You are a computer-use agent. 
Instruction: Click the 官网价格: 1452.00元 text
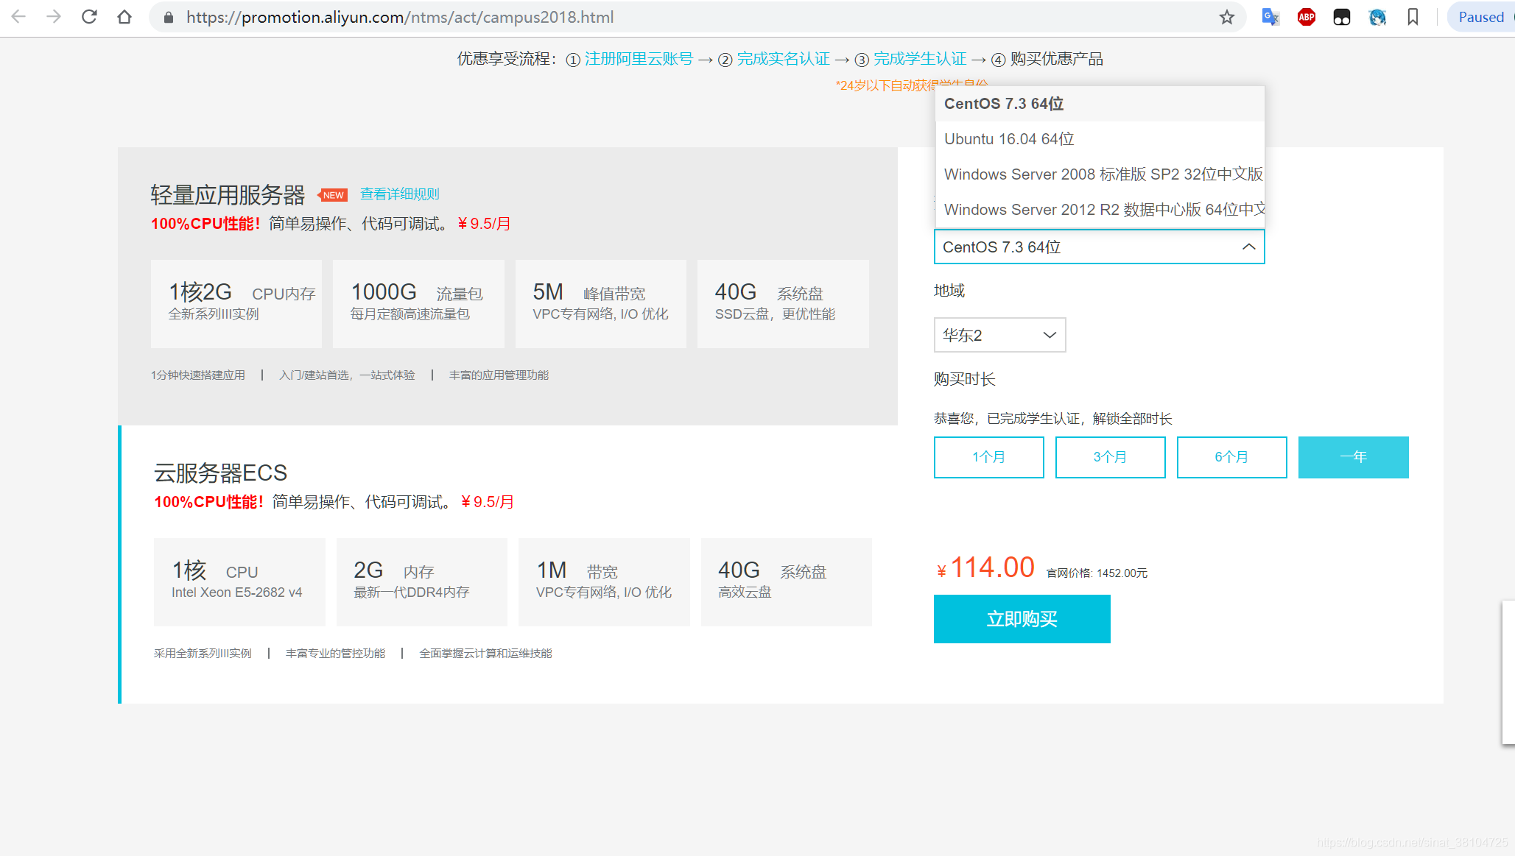click(1097, 573)
